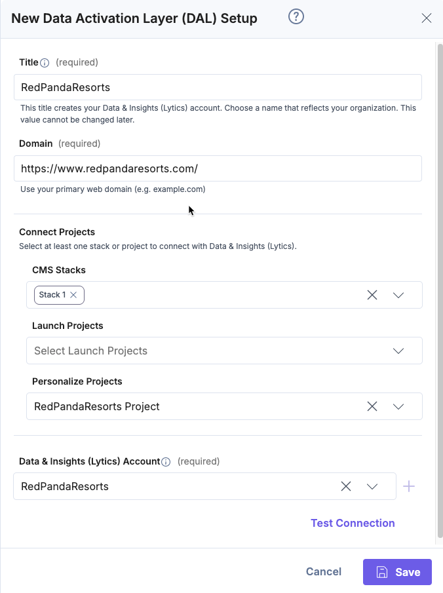The width and height of the screenshot is (443, 593).
Task: Open the Lytics Account dropdown chevron
Action: [372, 486]
